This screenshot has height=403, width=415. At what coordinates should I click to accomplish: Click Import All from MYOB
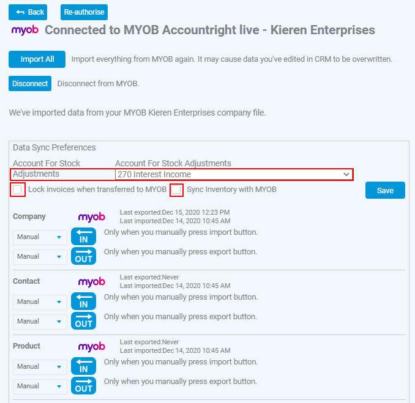(x=37, y=59)
